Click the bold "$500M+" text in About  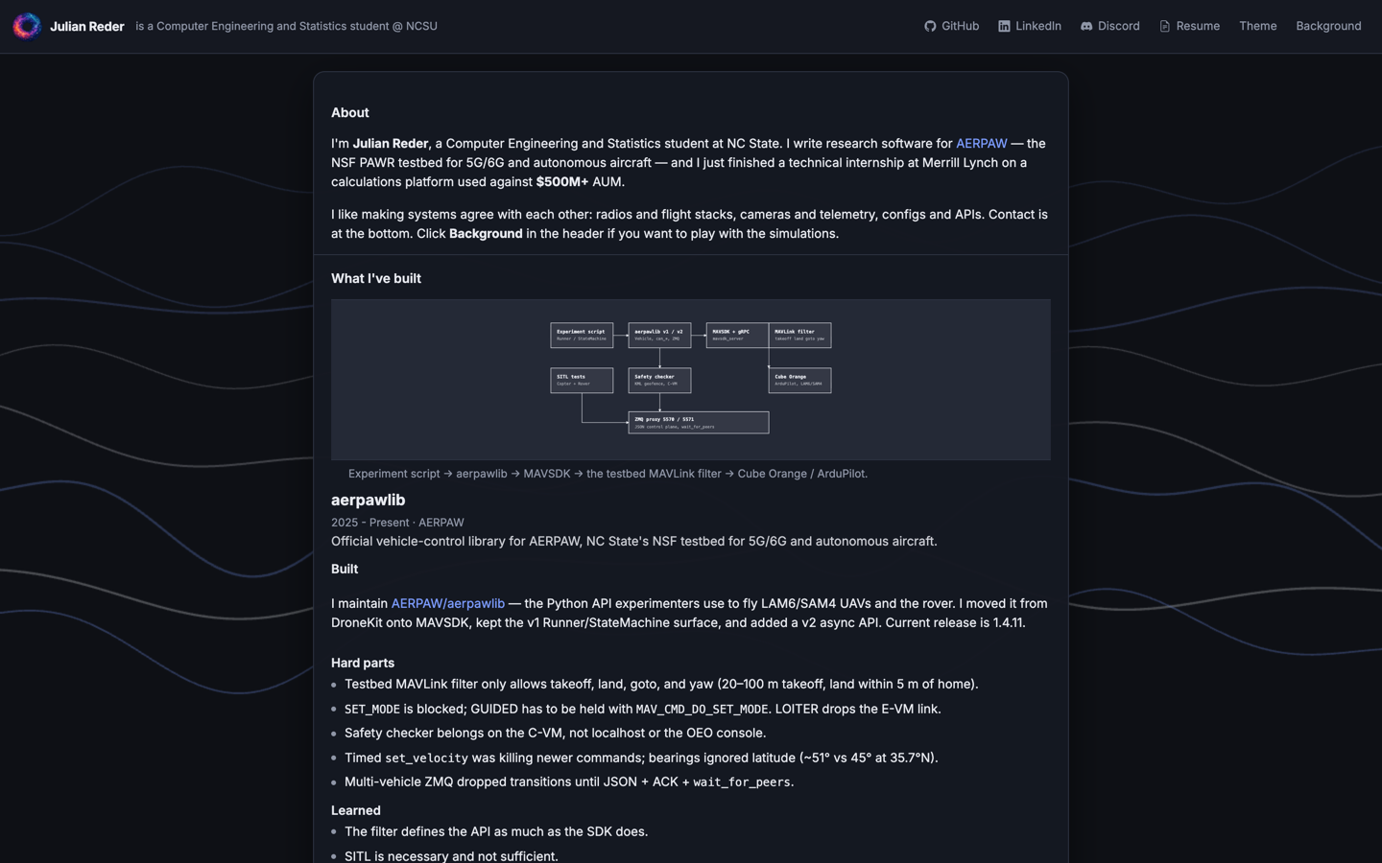click(562, 182)
